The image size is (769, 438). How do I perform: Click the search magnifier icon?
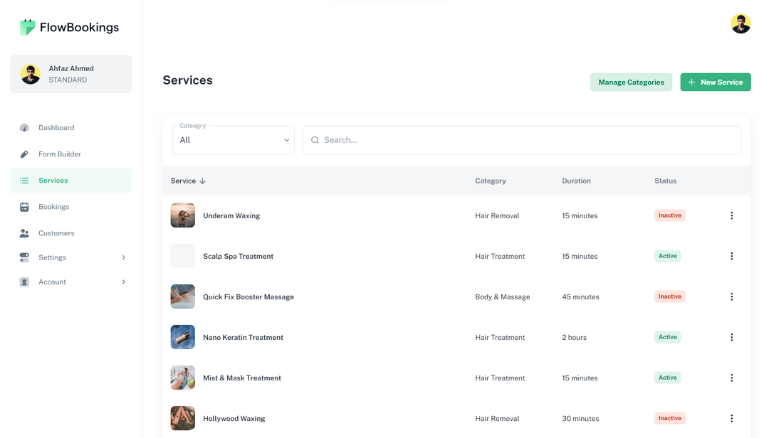(x=315, y=139)
